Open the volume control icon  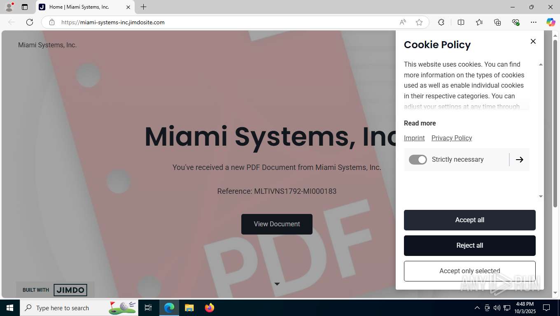coord(497,308)
